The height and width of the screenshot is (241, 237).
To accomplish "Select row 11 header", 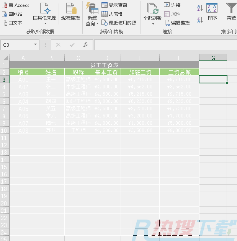I will (4, 138).
